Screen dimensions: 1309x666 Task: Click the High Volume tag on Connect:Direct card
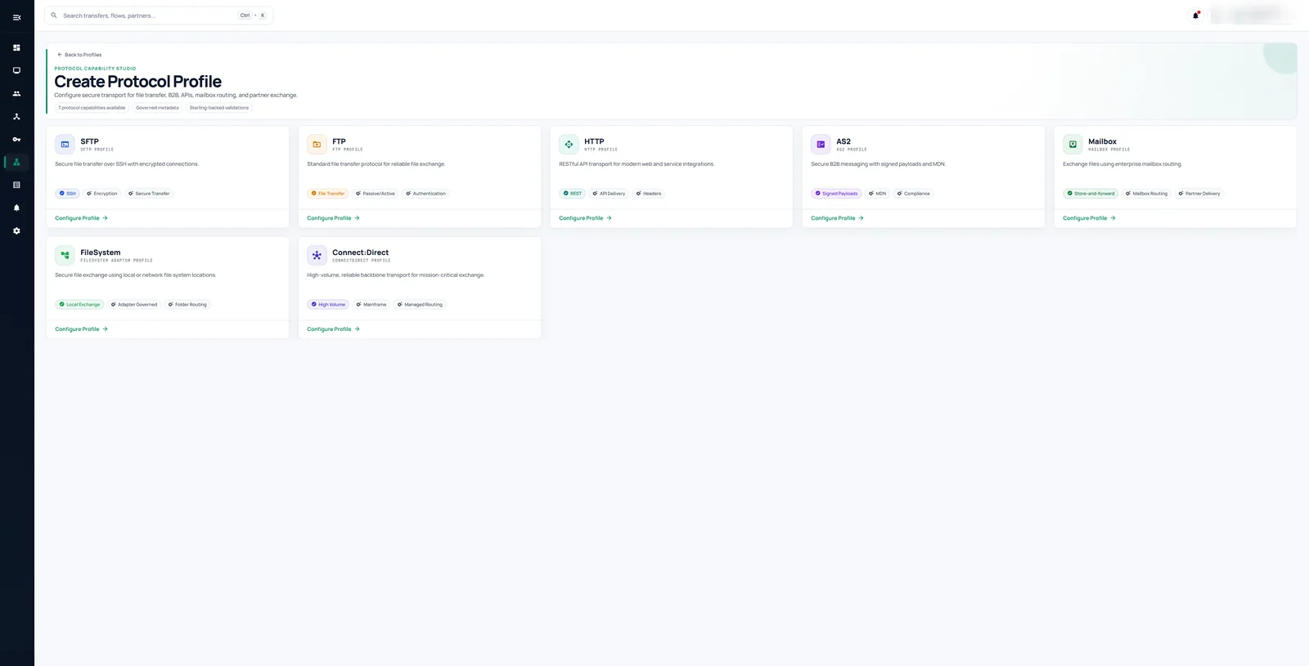pyautogui.click(x=328, y=305)
